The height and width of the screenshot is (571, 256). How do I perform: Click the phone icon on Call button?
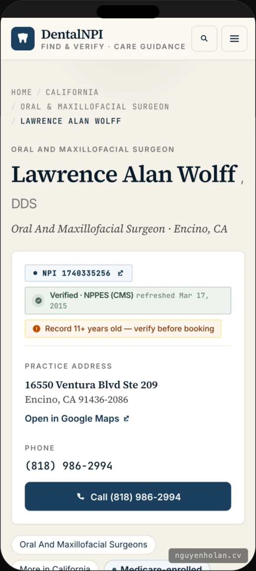[x=80, y=496]
